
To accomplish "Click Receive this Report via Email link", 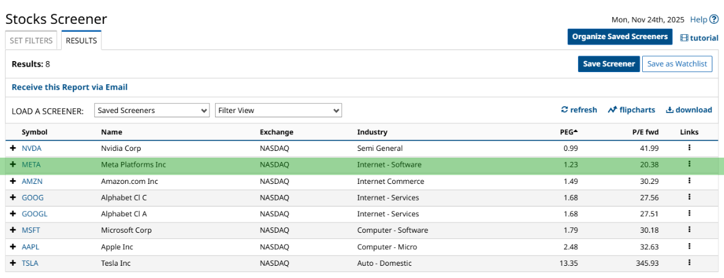I will tap(70, 87).
